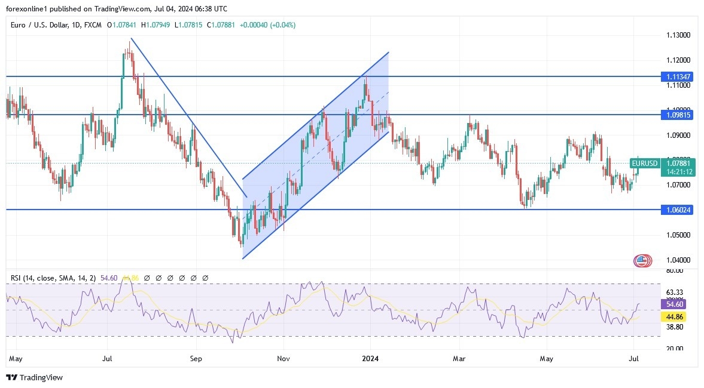Click the countdown timer 14:21:12 label

point(676,171)
